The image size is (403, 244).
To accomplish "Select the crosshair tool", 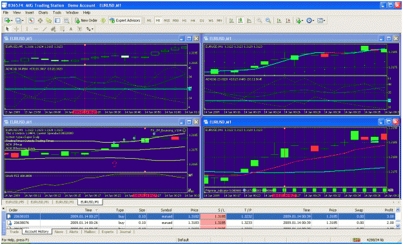I will [x=17, y=29].
